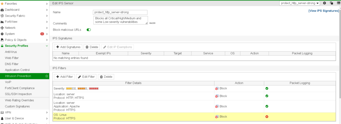Expand the Dashboard menu chevron
341x124 pixels.
(x=47, y=10)
